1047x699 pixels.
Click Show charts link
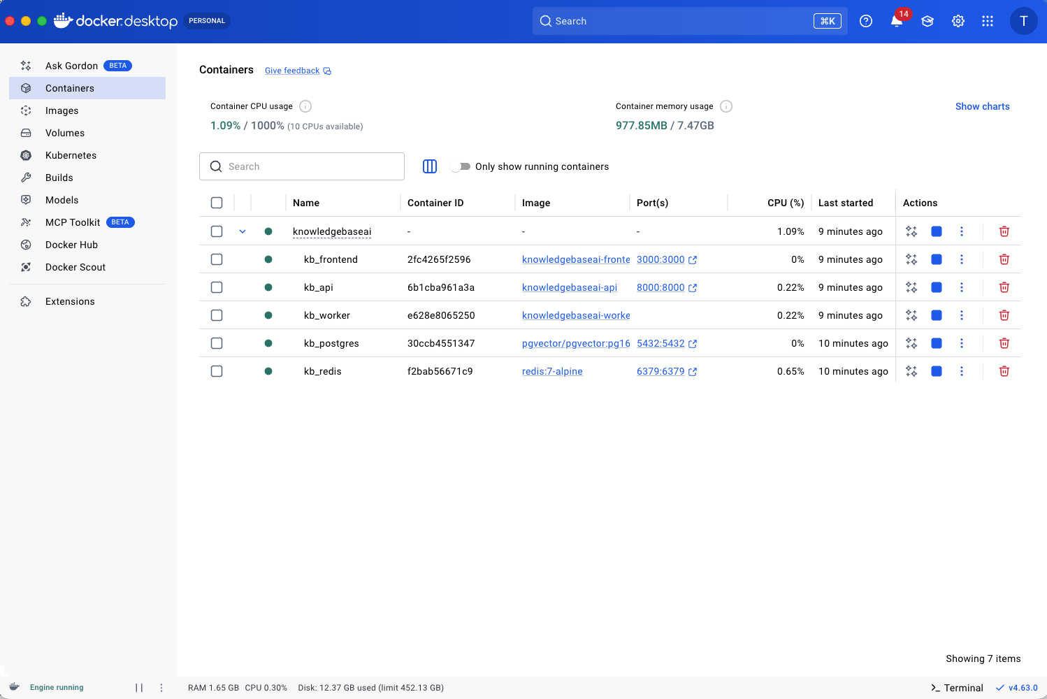coord(982,106)
